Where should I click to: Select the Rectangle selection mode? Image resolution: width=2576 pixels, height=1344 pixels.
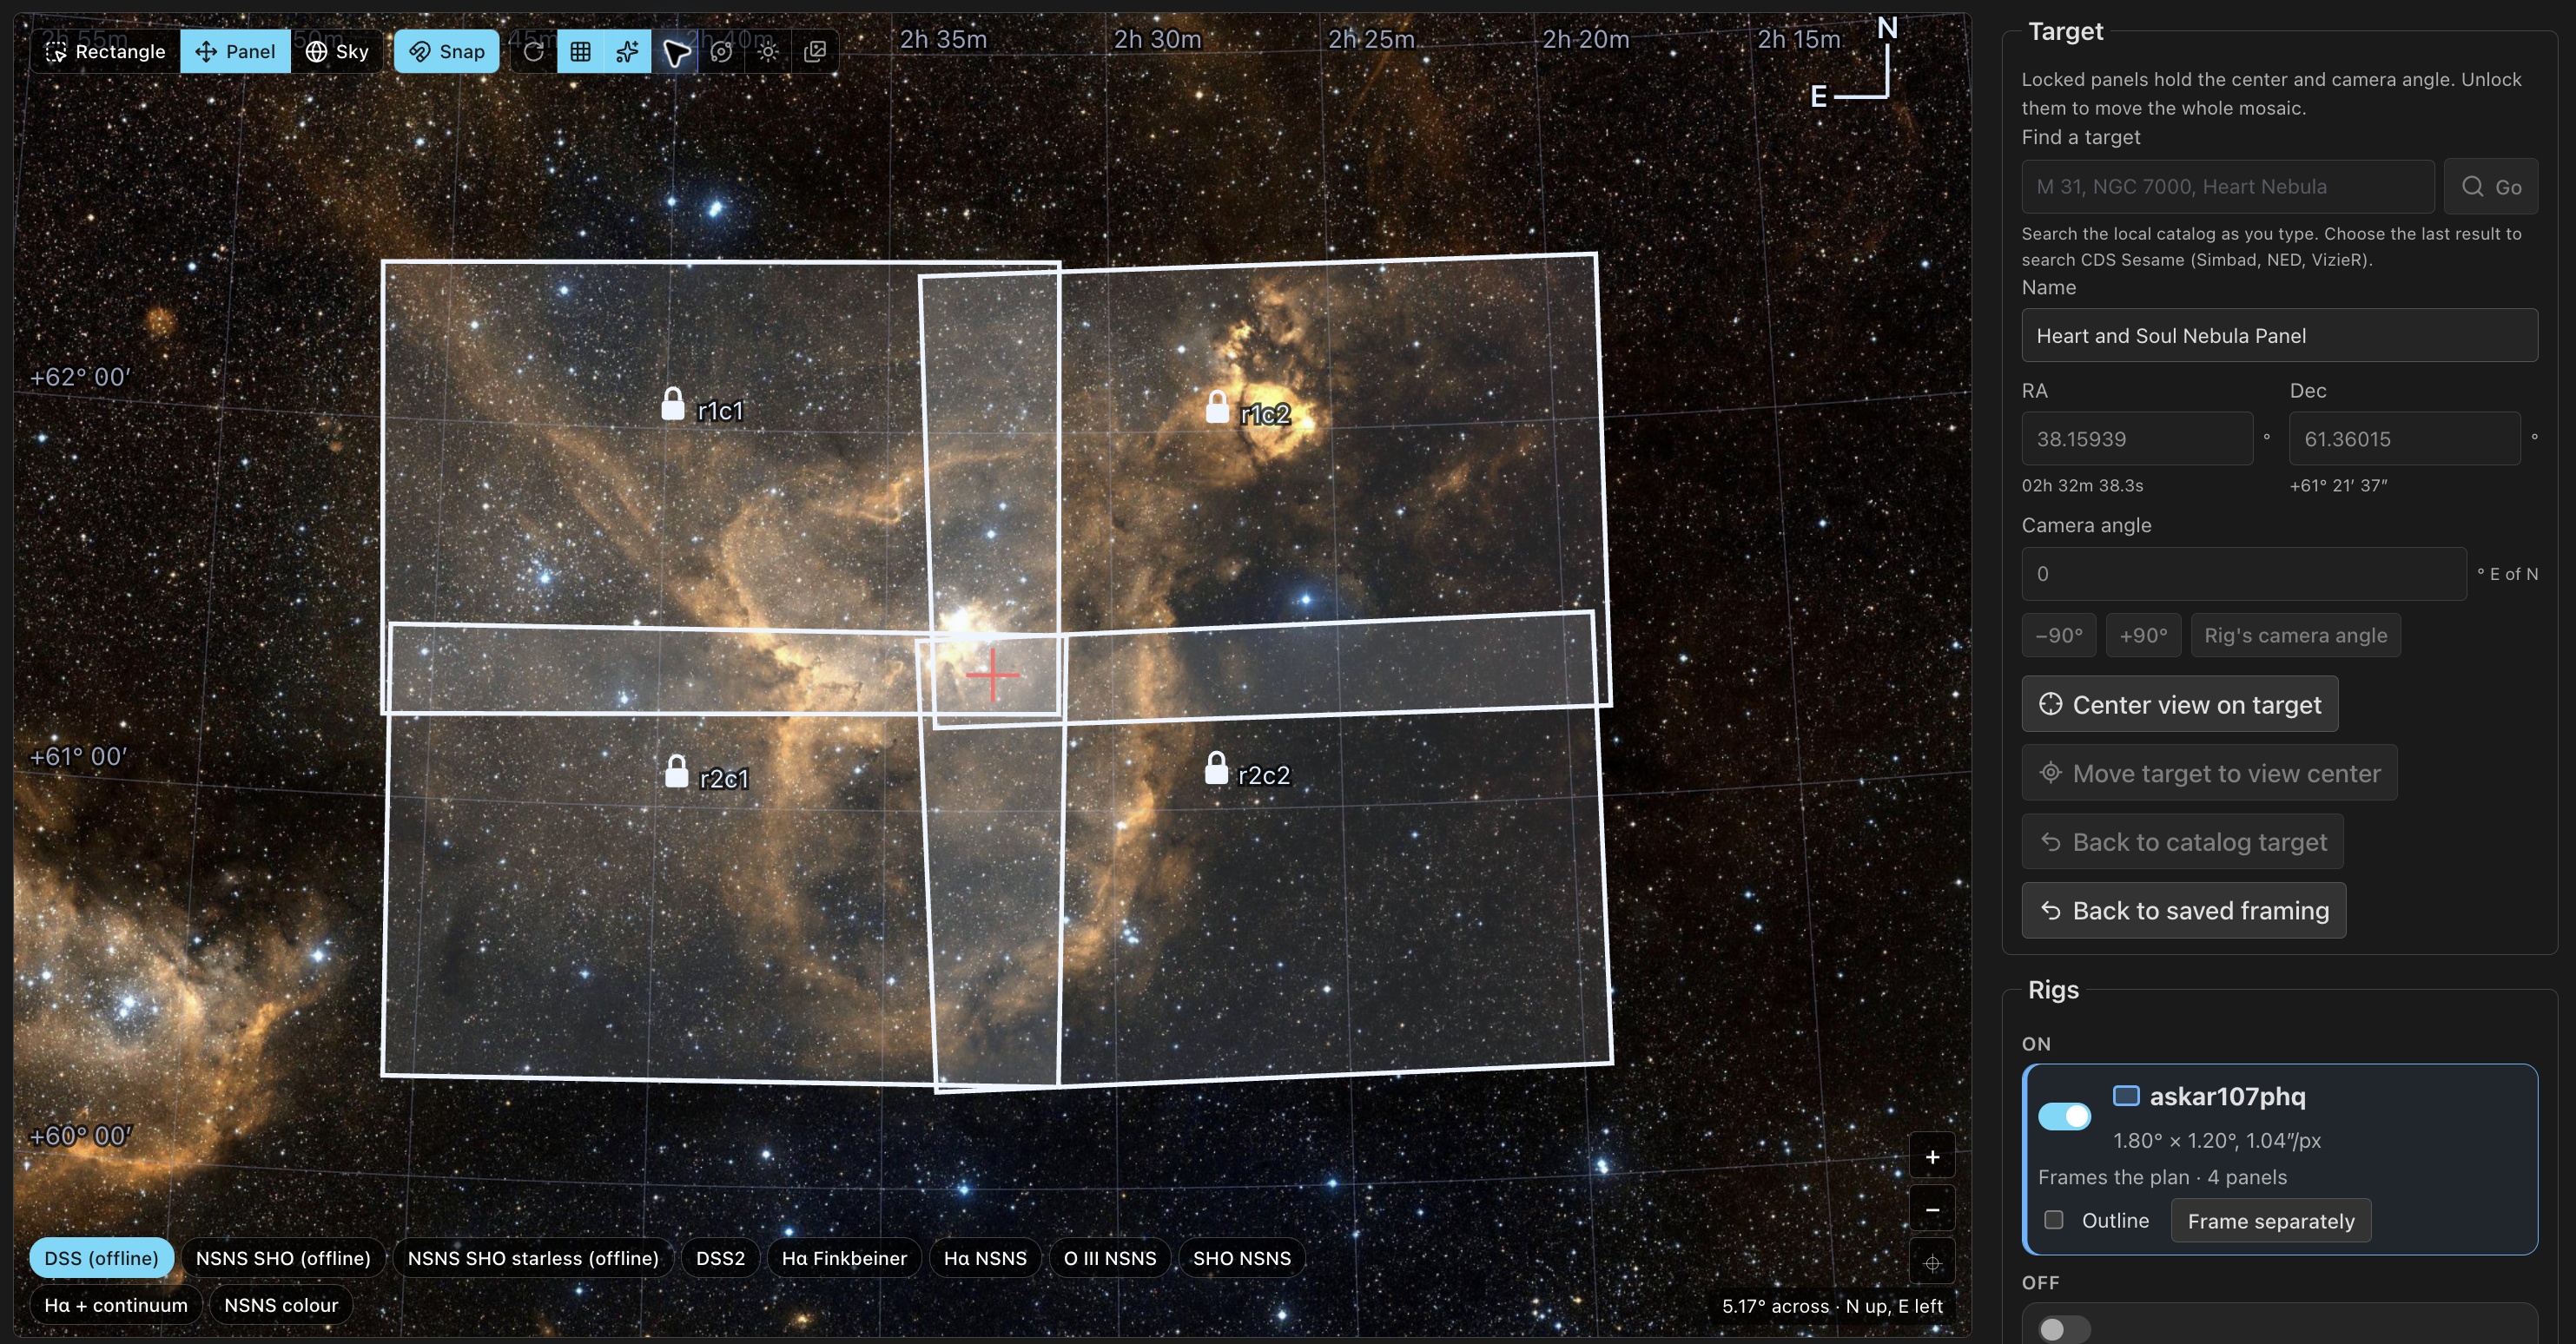pos(105,51)
